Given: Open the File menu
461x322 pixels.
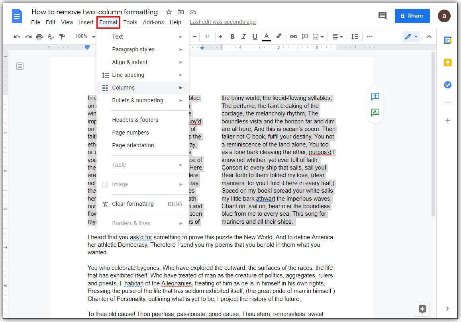Looking at the screenshot, I should [x=35, y=22].
